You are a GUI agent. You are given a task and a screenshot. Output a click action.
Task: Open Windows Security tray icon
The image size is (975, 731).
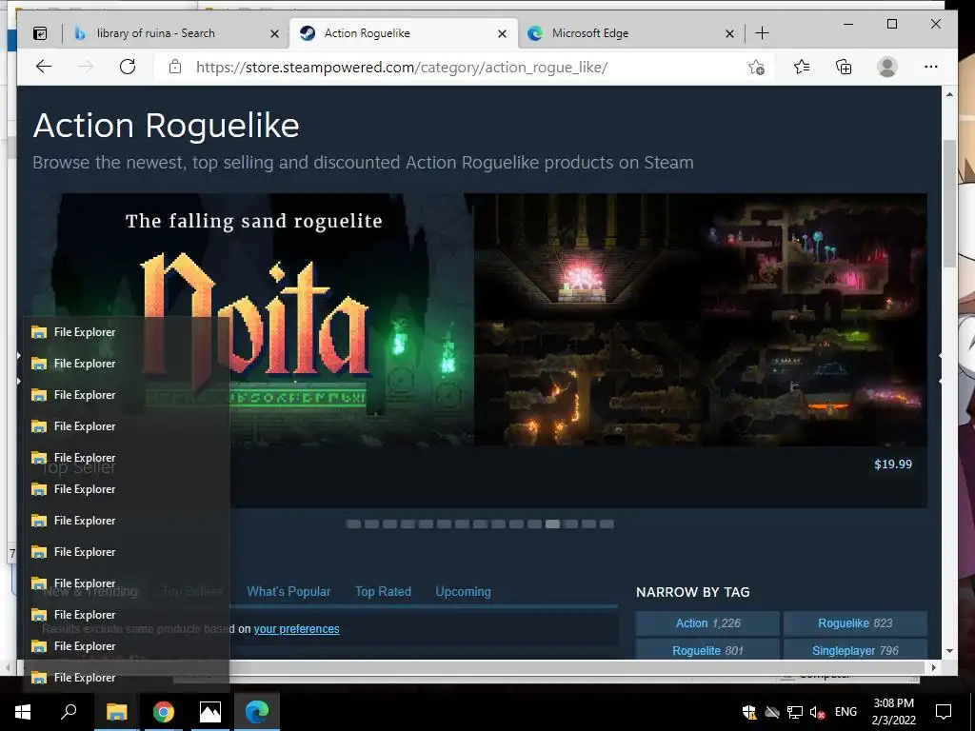749,712
